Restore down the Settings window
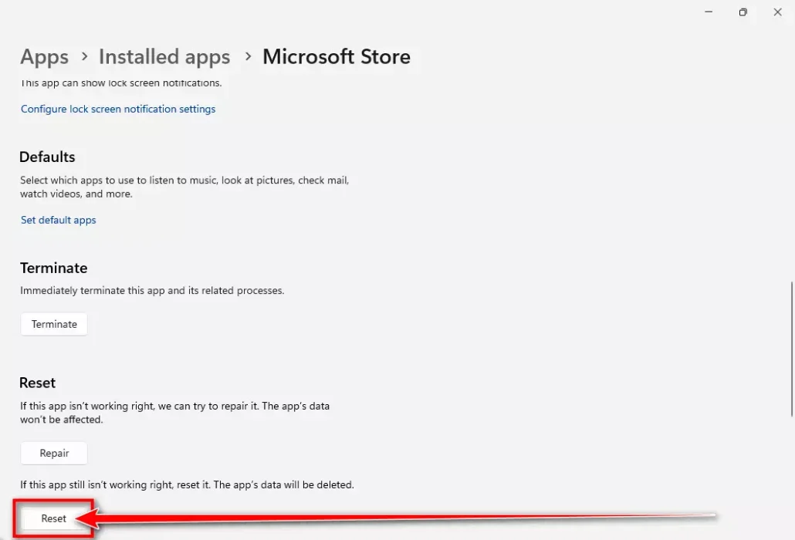795x540 pixels. coord(743,12)
